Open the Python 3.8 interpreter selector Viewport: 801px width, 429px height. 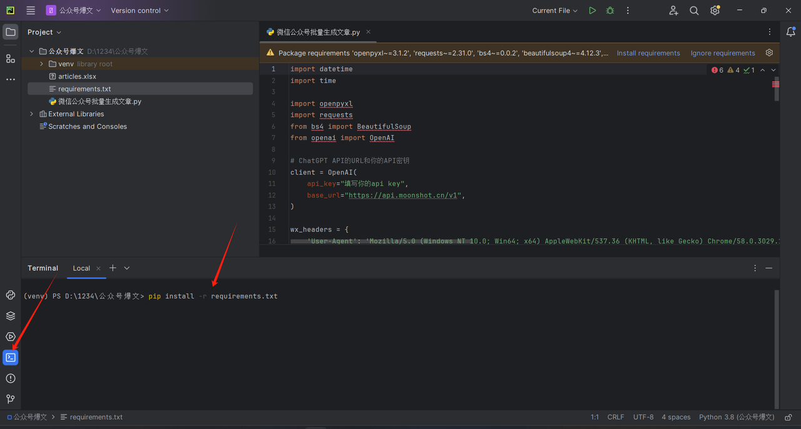point(737,417)
